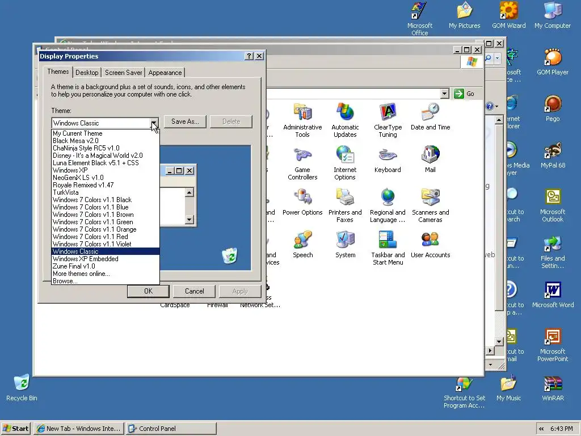Select Pego desktop icon
This screenshot has width=581, height=436.
click(x=553, y=108)
